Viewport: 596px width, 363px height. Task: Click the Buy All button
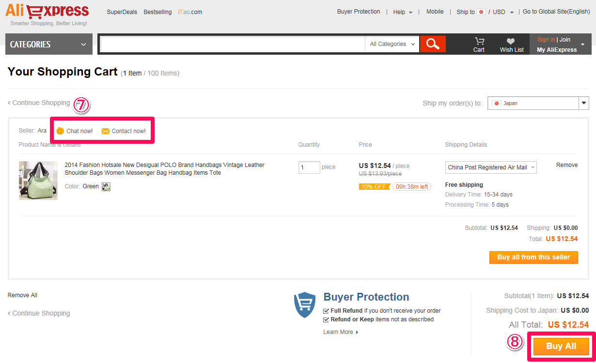click(561, 347)
